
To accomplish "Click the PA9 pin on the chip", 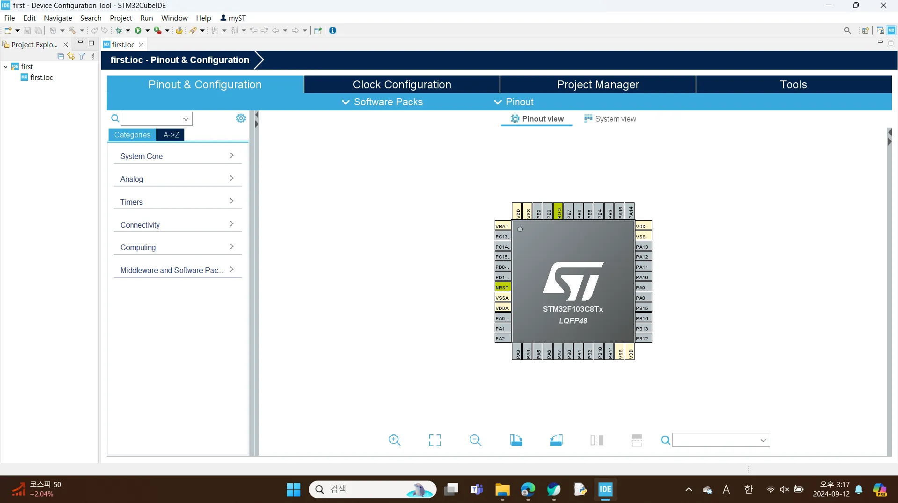I will [643, 287].
